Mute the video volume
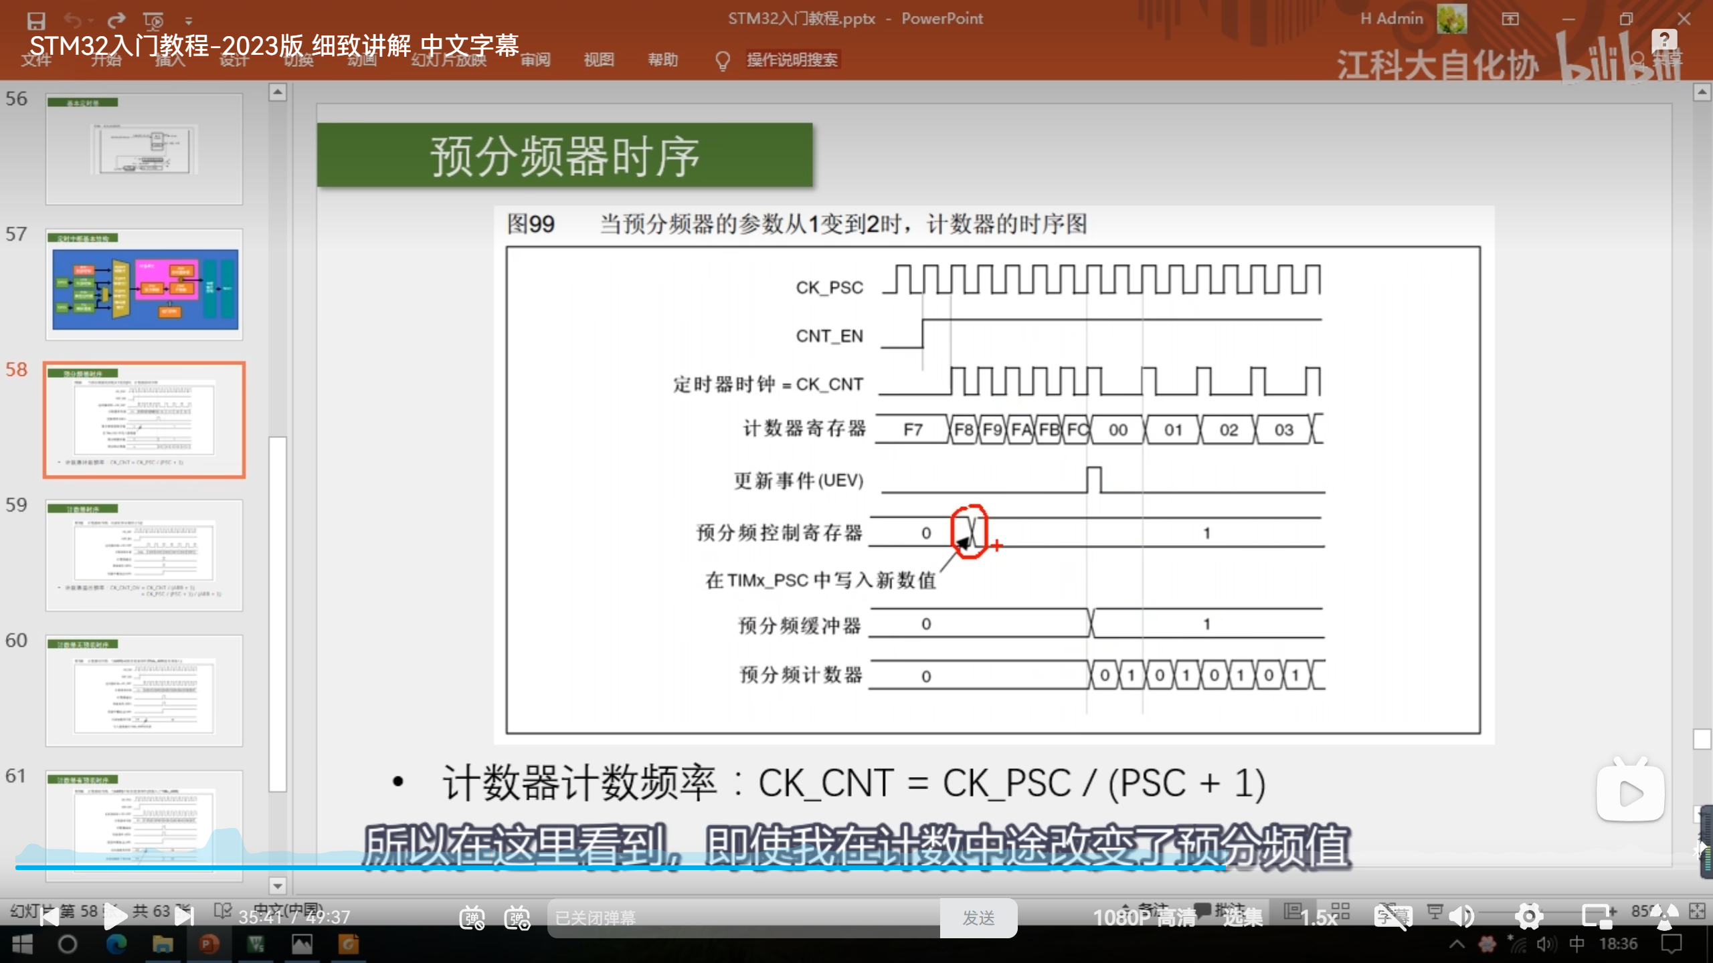 click(1461, 917)
